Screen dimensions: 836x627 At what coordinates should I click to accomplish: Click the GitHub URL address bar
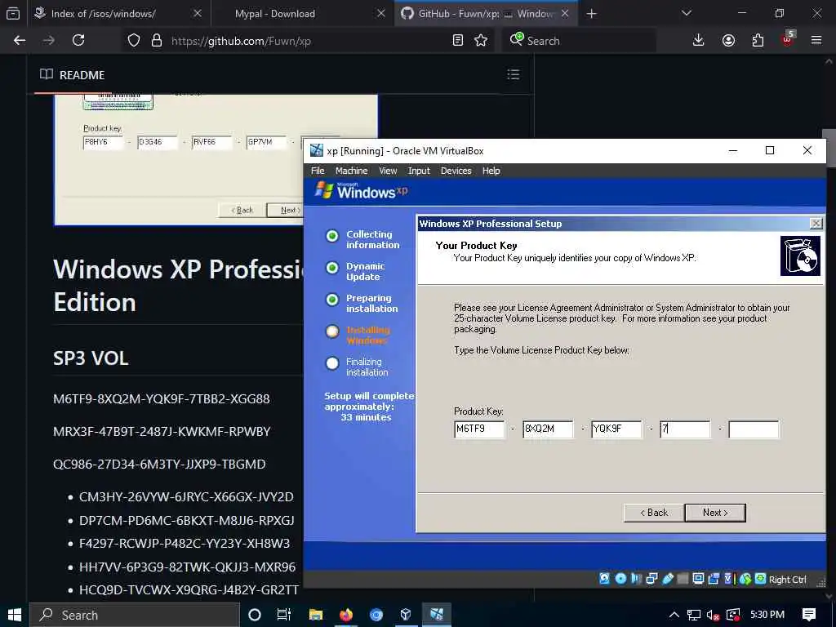(309, 41)
